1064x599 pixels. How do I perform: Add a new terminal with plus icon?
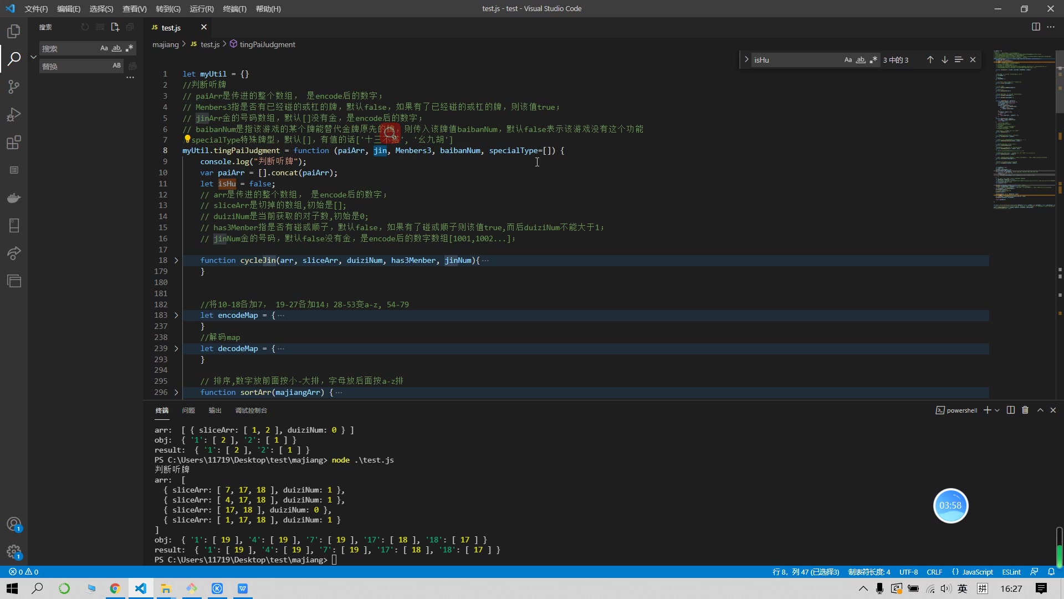point(987,410)
